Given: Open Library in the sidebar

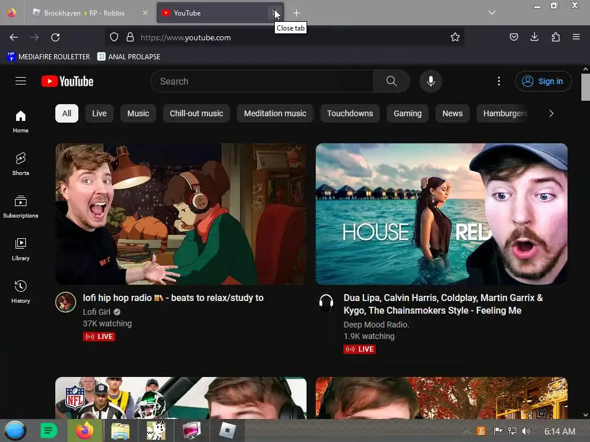Looking at the screenshot, I should (21, 249).
